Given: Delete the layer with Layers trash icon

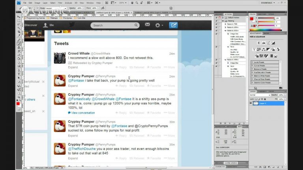Looking at the screenshot, I should click(282, 167).
